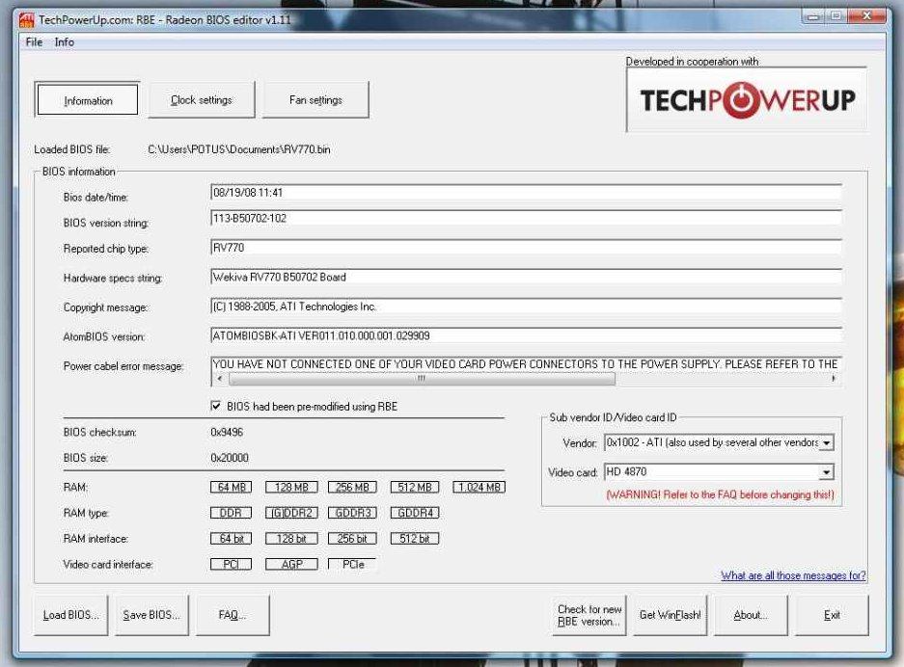
Task: Click the BIOS version string field
Action: (x=526, y=219)
